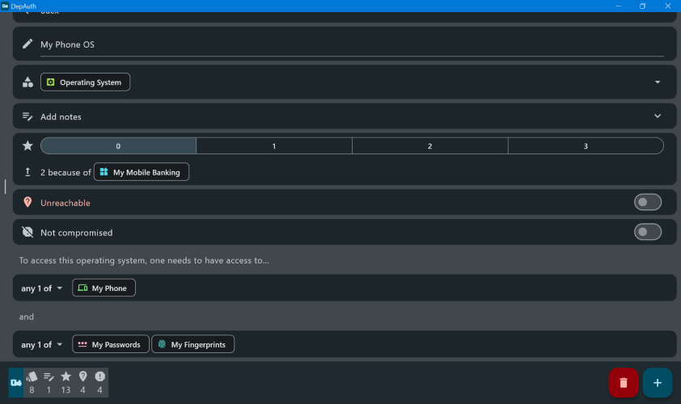Screen dimensions: 681x404
Task: Open the second 'any 1 of' dropdown
Action: coord(42,344)
